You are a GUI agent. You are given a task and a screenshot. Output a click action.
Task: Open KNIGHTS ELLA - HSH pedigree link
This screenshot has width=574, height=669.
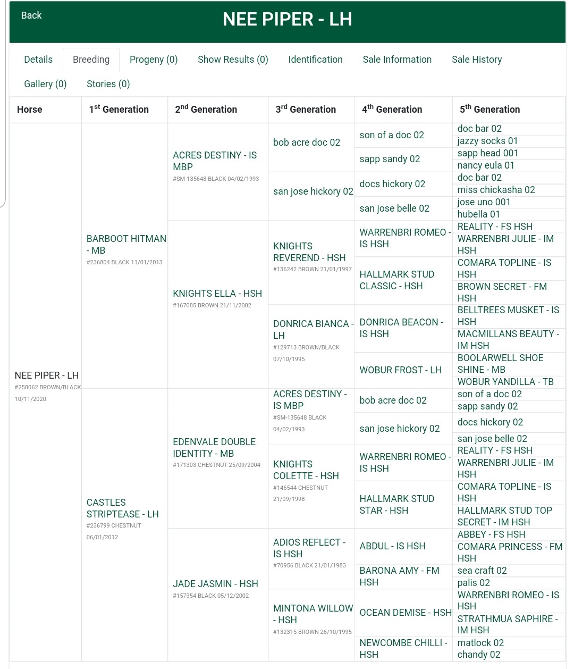click(217, 294)
